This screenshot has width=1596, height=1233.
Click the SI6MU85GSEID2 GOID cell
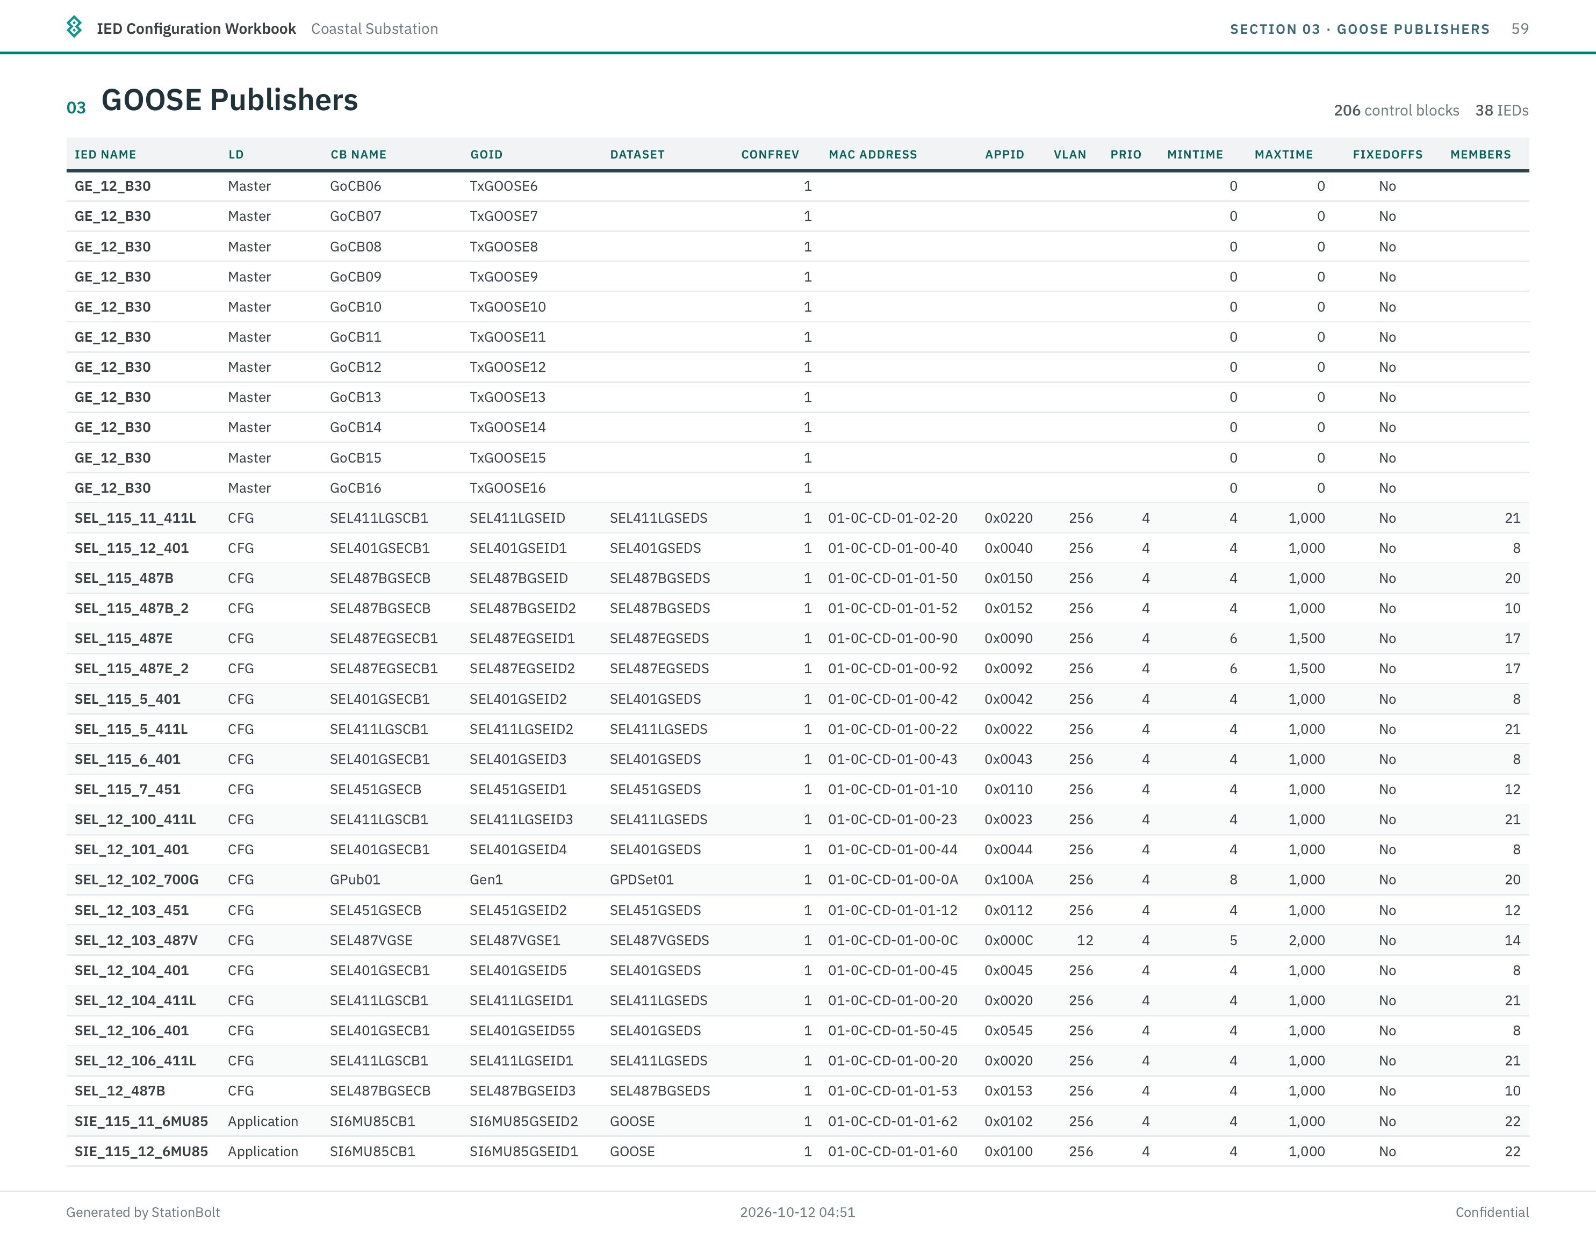(x=523, y=1121)
